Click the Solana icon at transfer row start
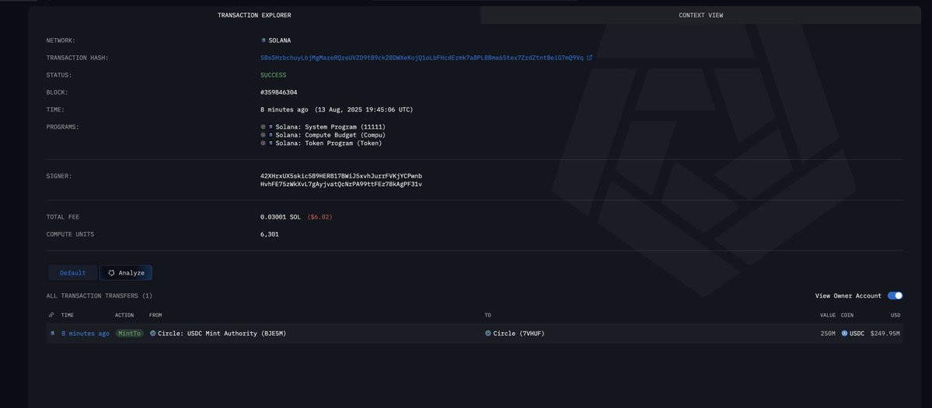 [52, 334]
